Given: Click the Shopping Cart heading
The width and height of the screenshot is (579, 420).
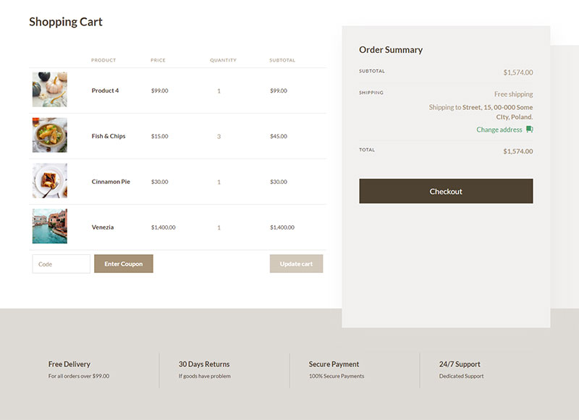Looking at the screenshot, I should click(x=66, y=22).
